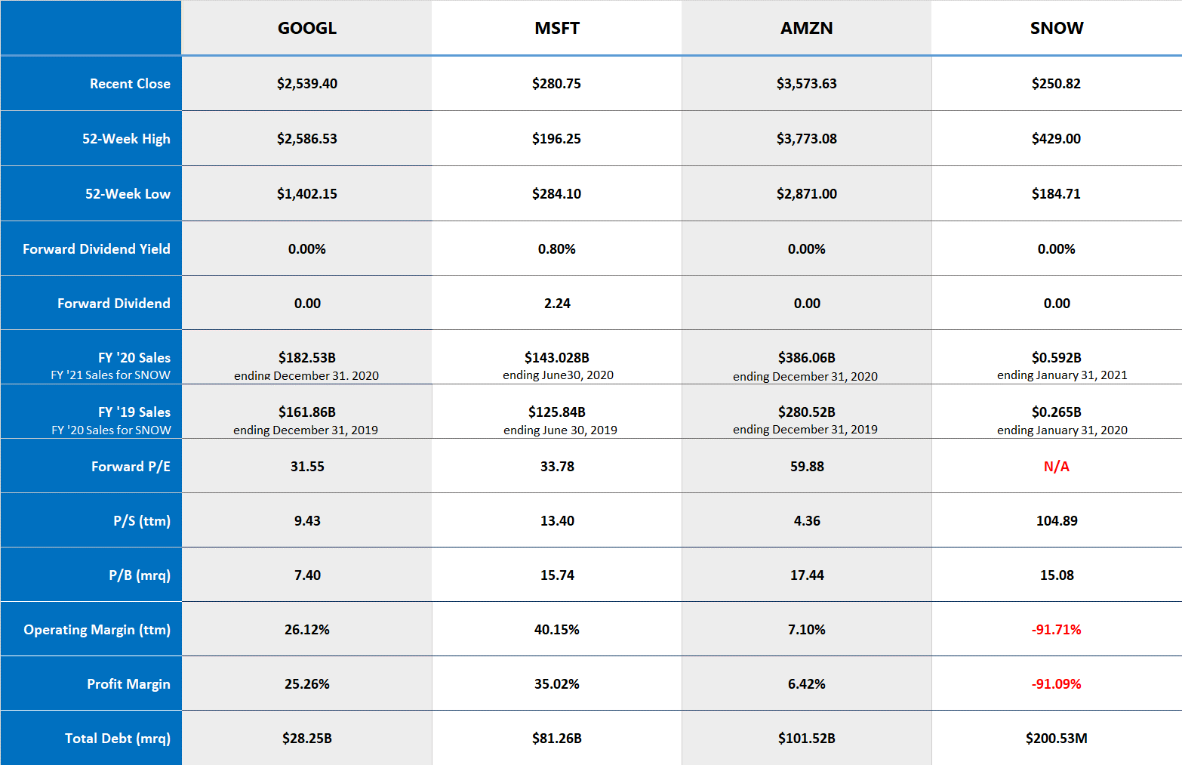Click the Profit Margin row label

point(128,684)
